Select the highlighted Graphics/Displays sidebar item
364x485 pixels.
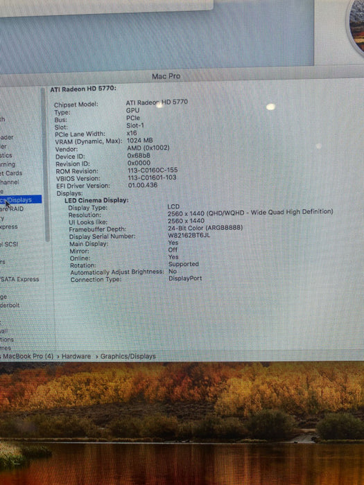tap(21, 200)
